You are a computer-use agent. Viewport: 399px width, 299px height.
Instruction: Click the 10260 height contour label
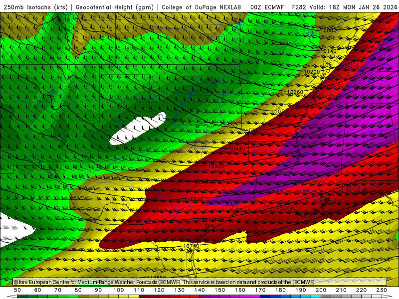(x=295, y=92)
